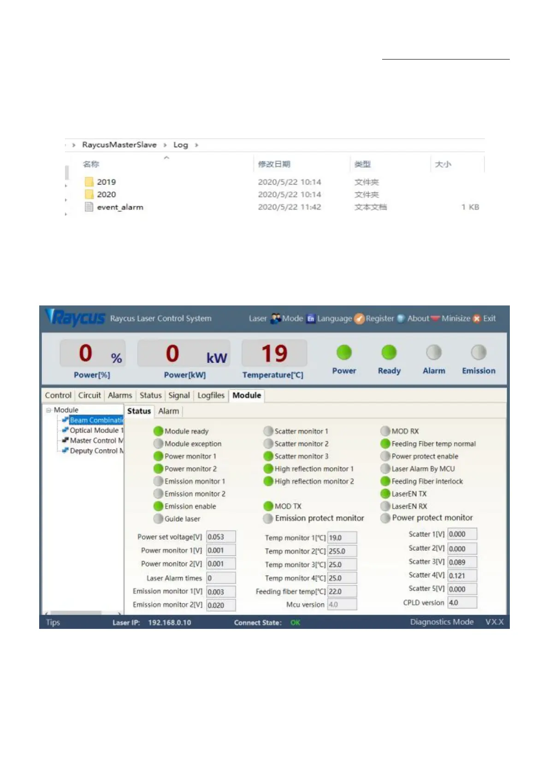The height and width of the screenshot is (777, 549).
Task: Click the sort arrow above name column
Action: point(167,158)
